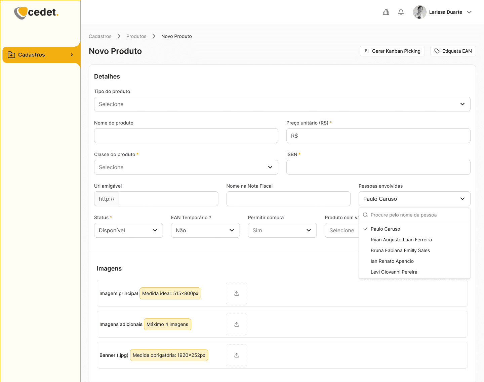Screen dimensions: 484x382
Task: Click Larissa Duarte's avatar picture
Action: coord(420,12)
